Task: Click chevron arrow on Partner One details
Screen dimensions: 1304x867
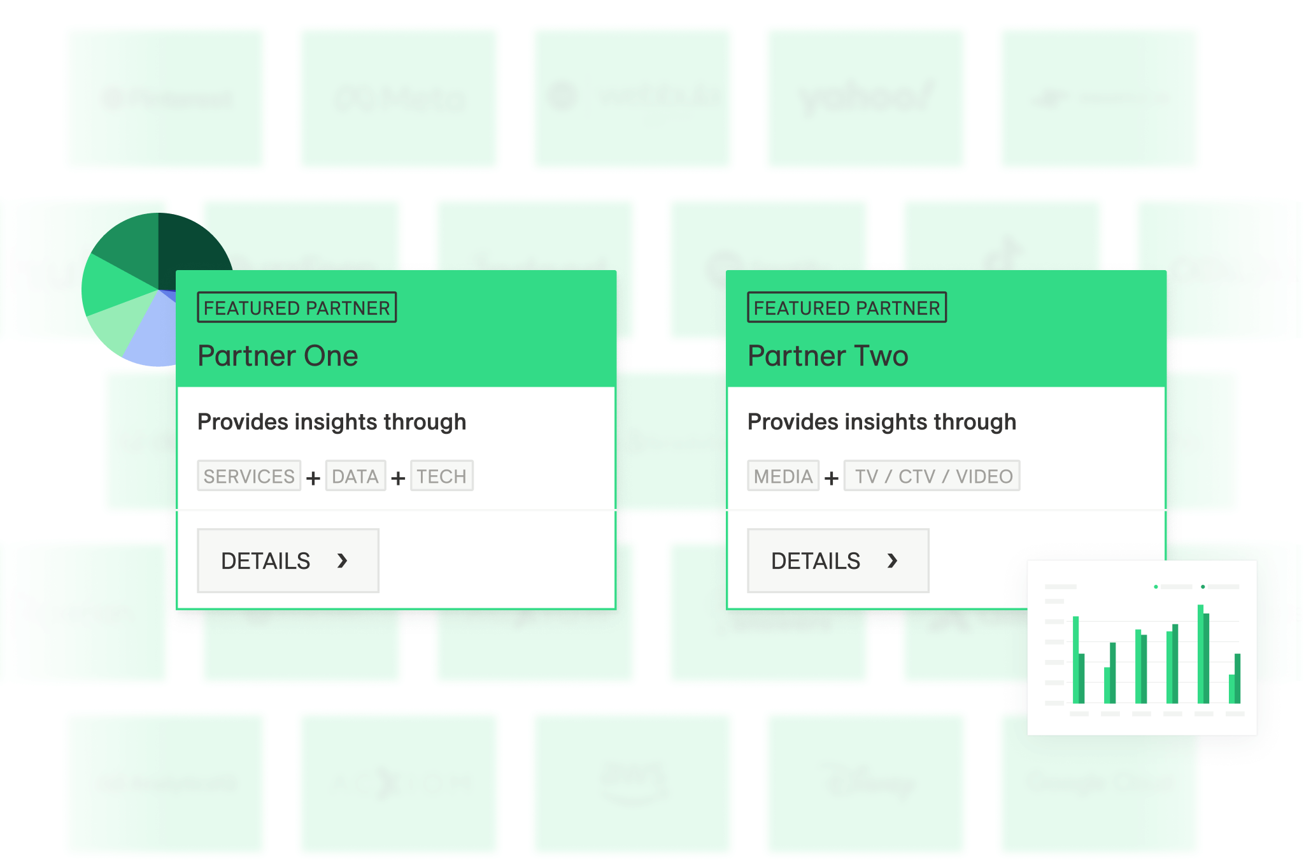Action: pyautogui.click(x=343, y=561)
